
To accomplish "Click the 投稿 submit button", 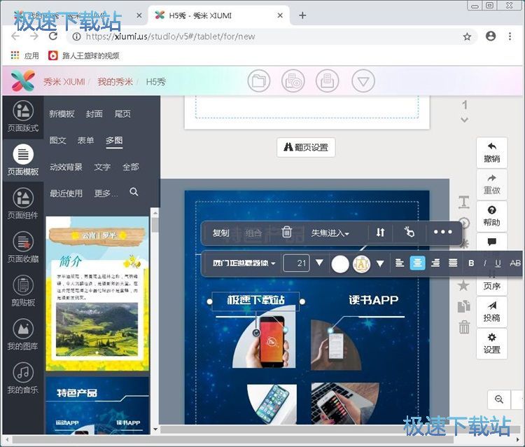I will tap(492, 312).
